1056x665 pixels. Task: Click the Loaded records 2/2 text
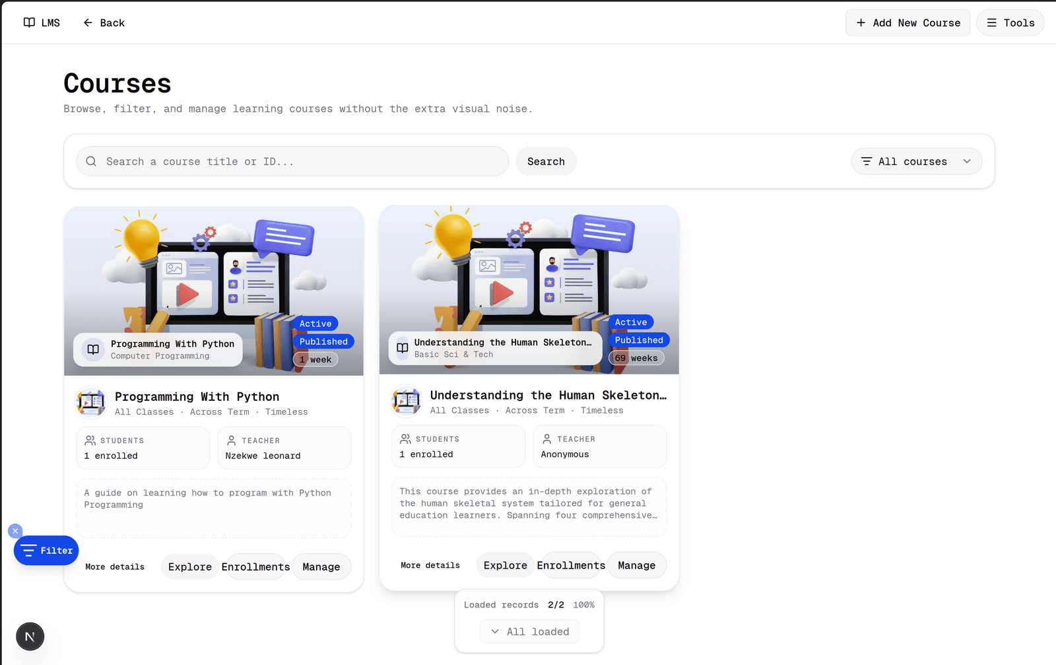514,605
